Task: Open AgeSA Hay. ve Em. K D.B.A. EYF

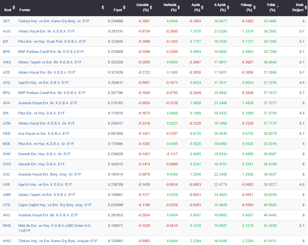Action: 45,185
